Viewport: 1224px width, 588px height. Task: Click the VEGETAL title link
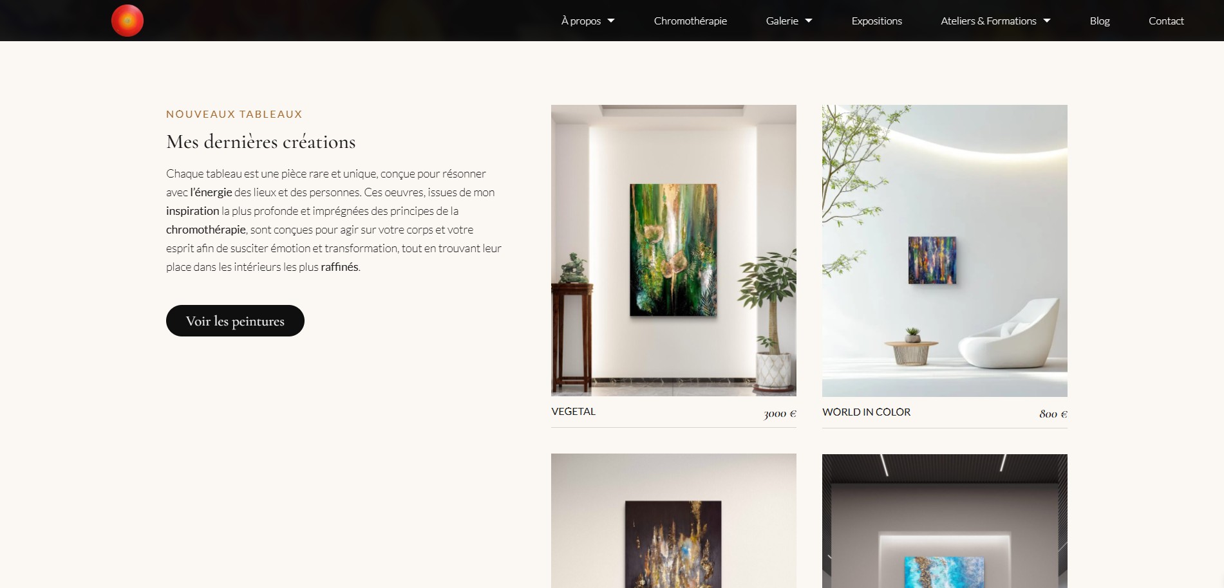point(573,411)
